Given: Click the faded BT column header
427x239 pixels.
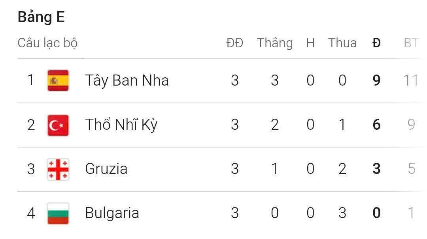Looking at the screenshot, I should click(411, 43).
